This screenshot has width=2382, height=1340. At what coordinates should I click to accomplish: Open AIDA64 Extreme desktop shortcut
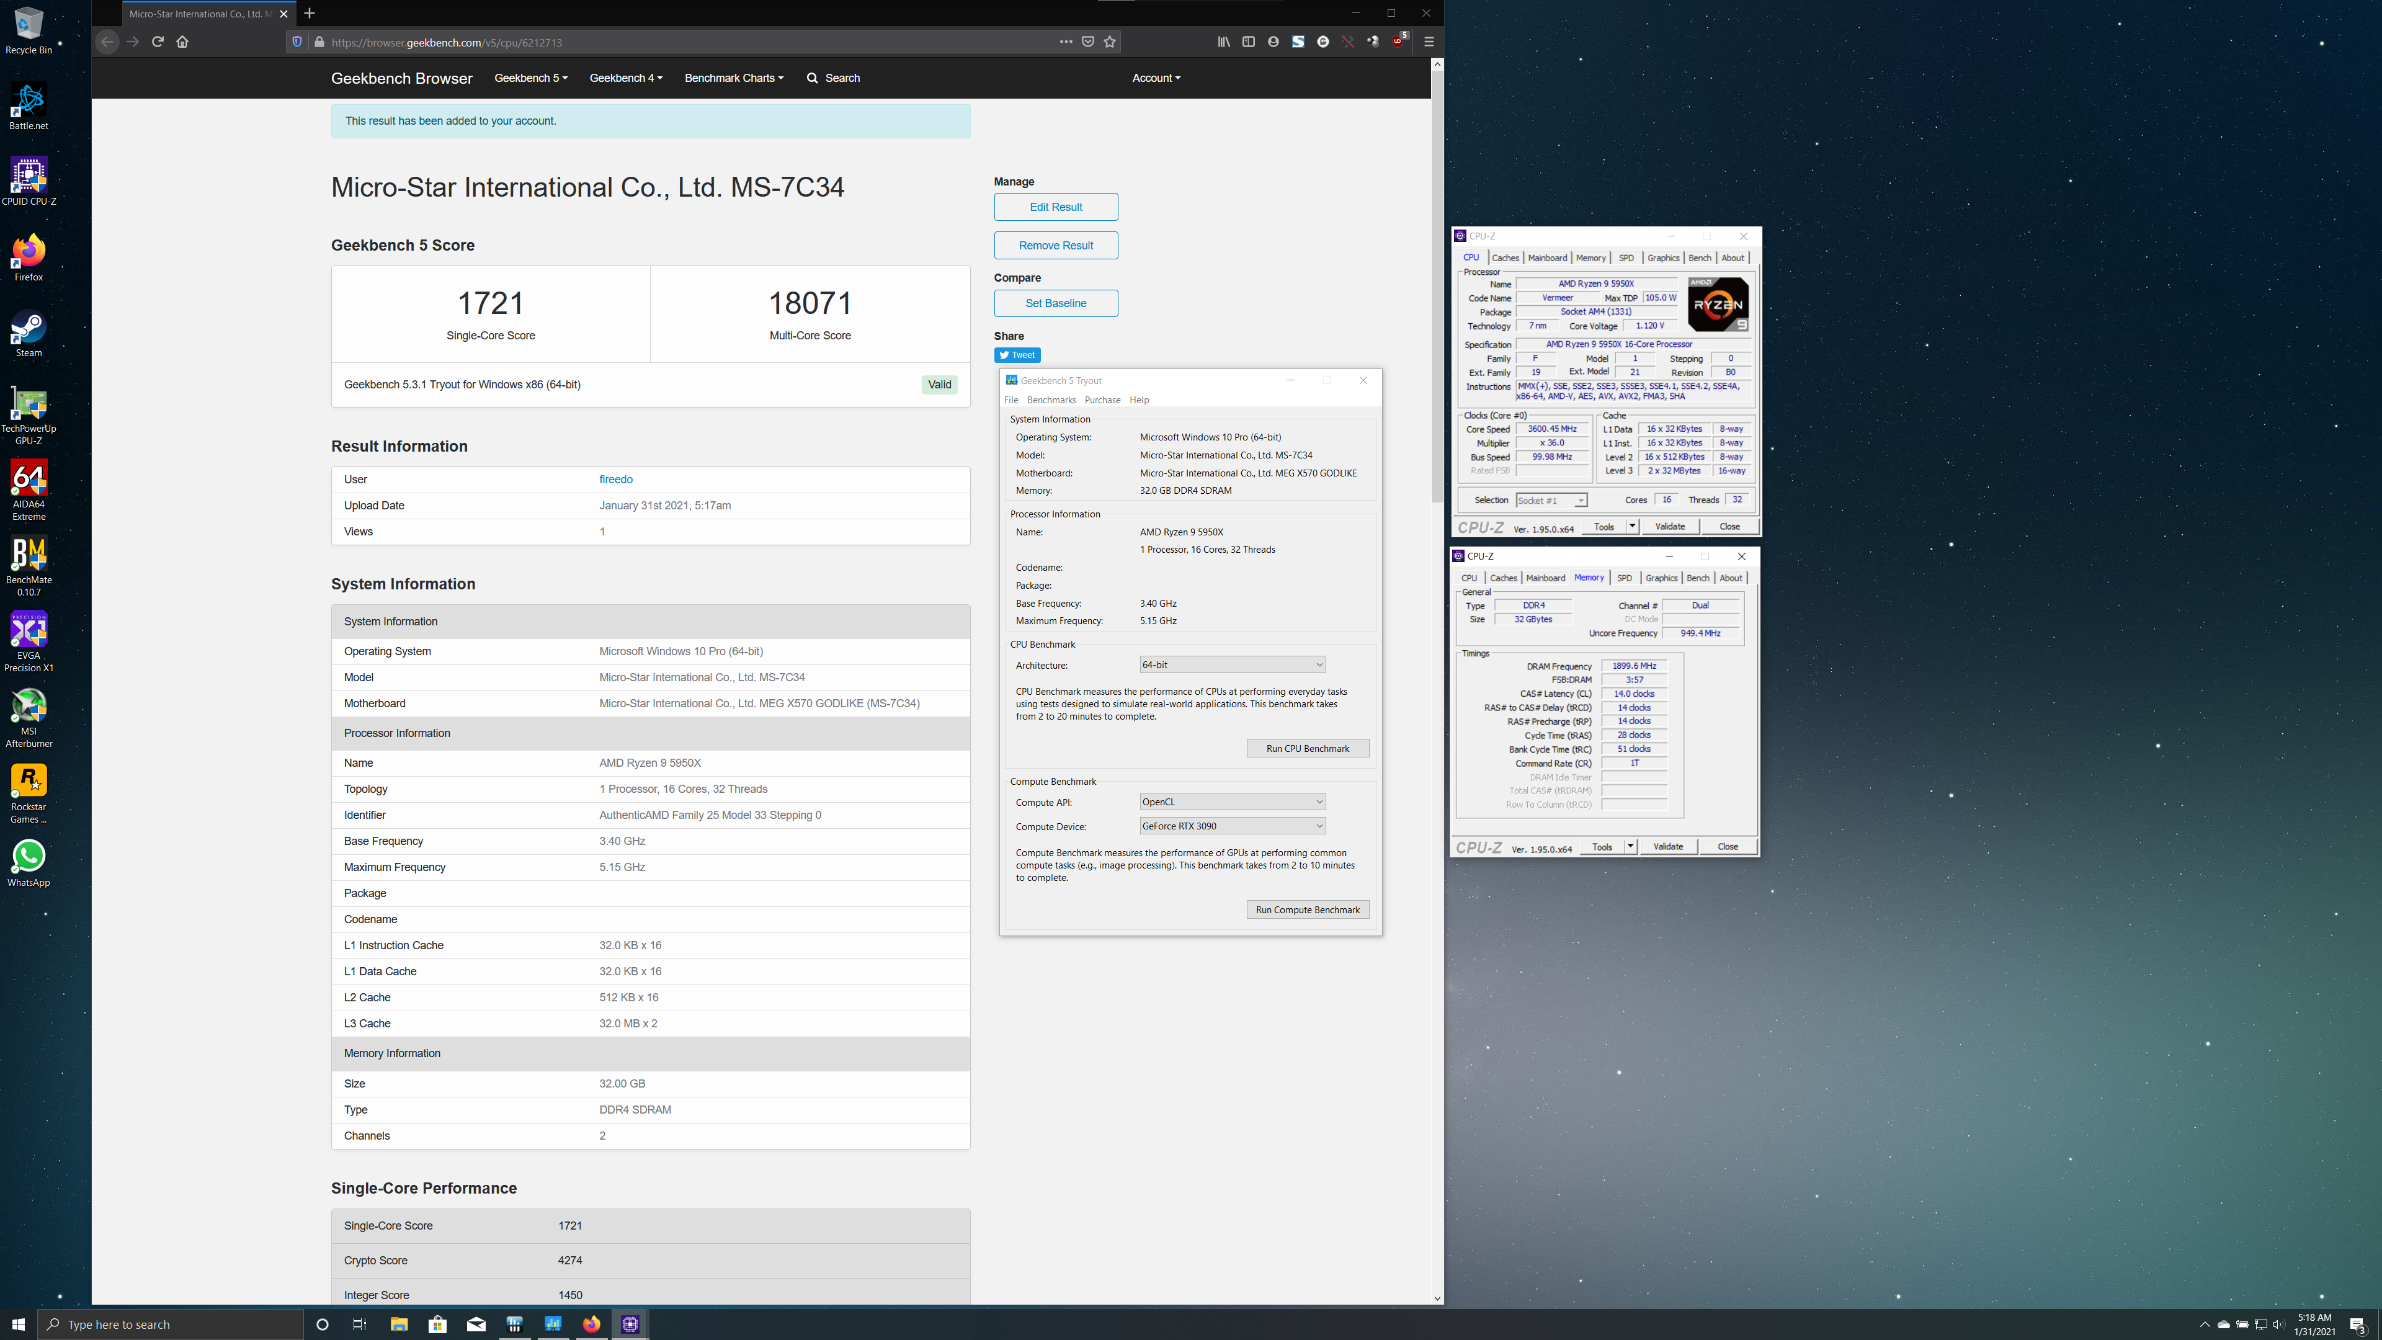point(29,490)
